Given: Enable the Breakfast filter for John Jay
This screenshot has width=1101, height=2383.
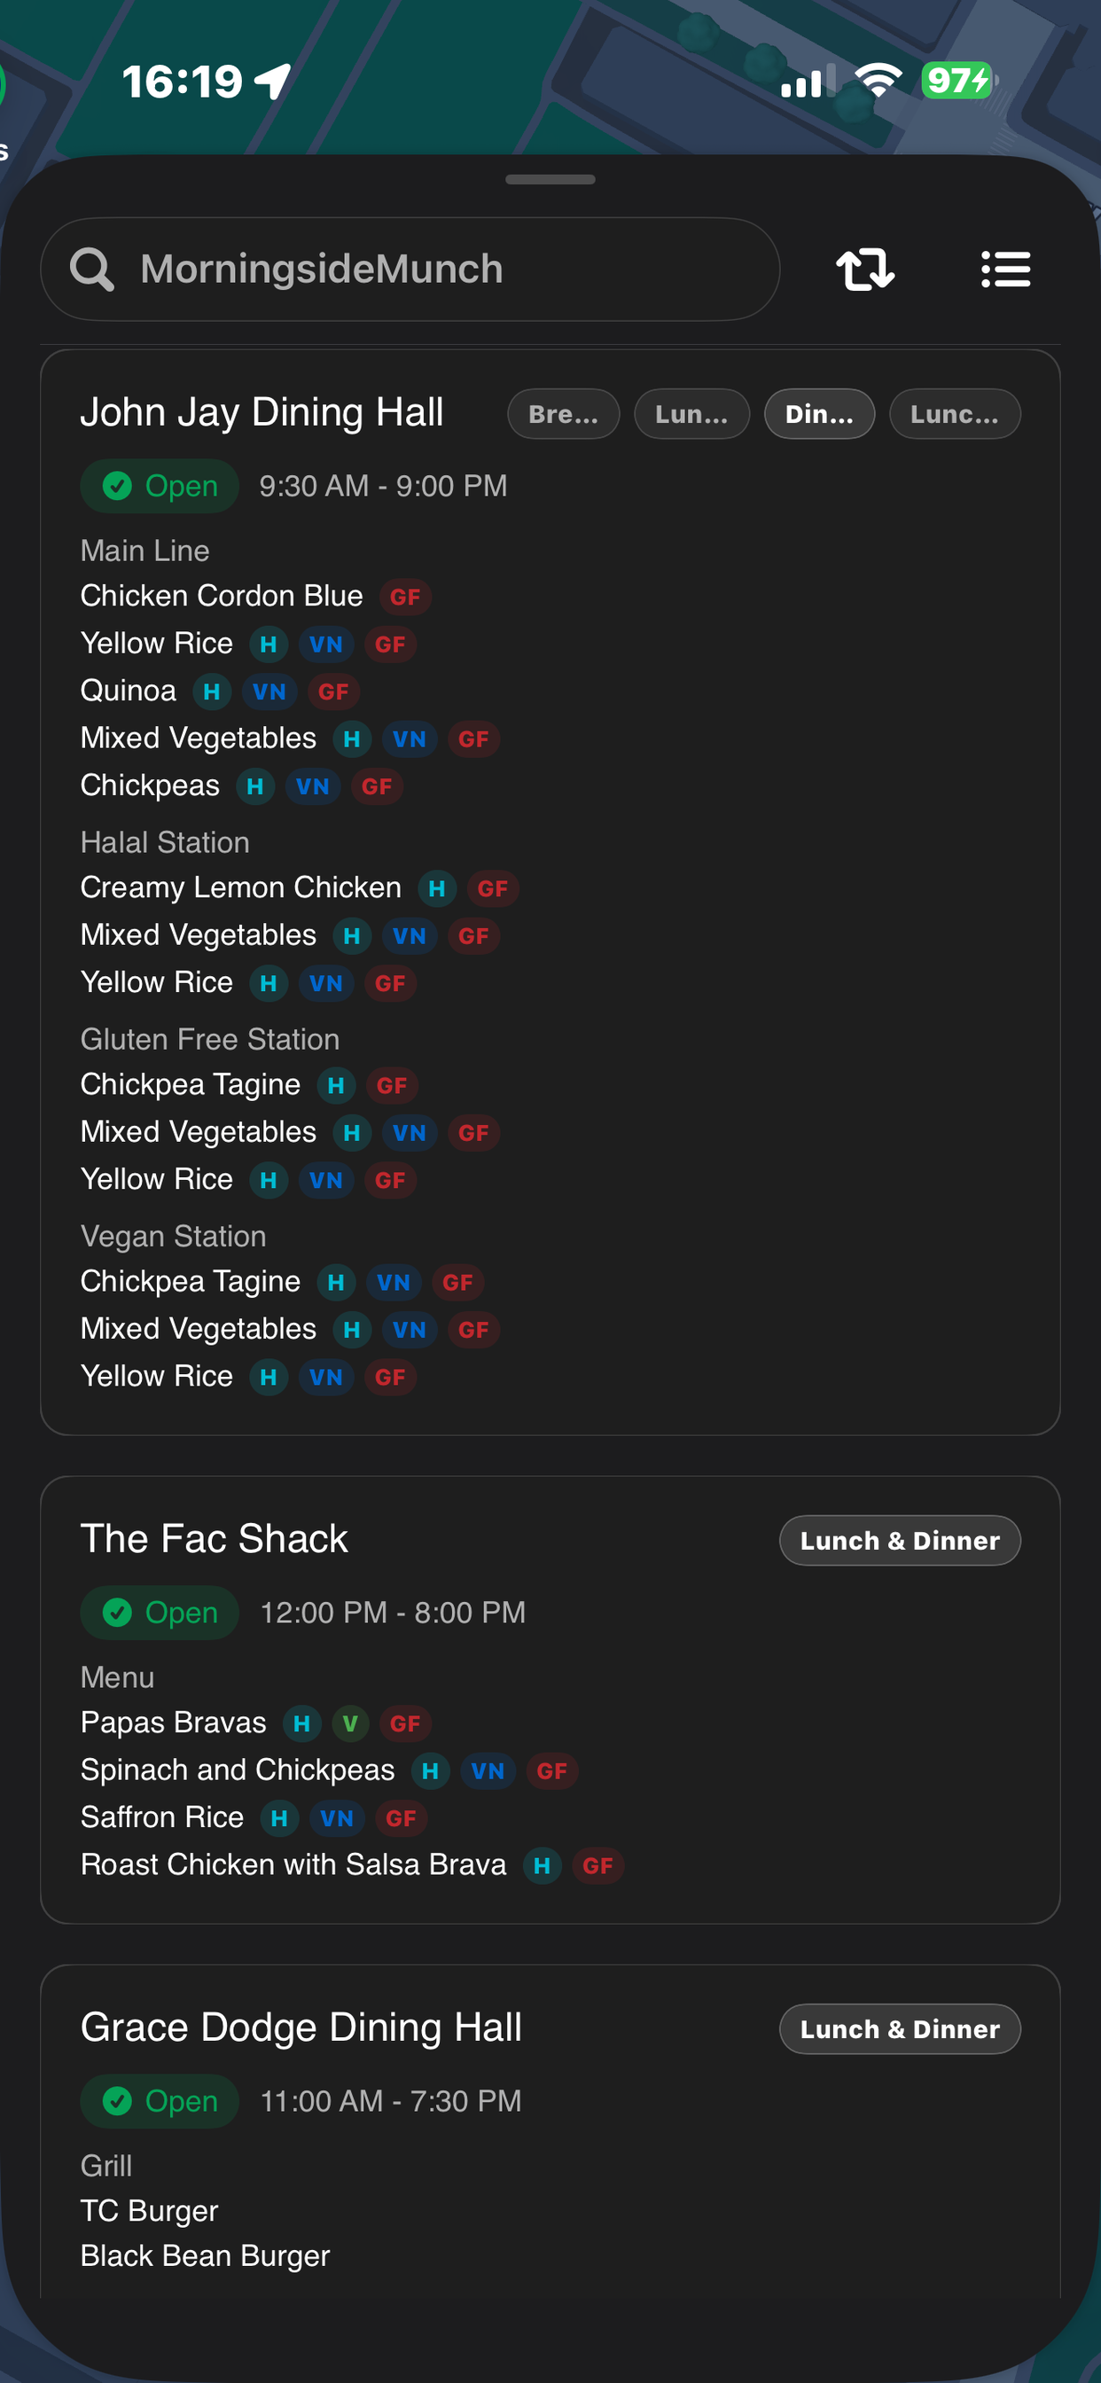Looking at the screenshot, I should click(x=563, y=413).
